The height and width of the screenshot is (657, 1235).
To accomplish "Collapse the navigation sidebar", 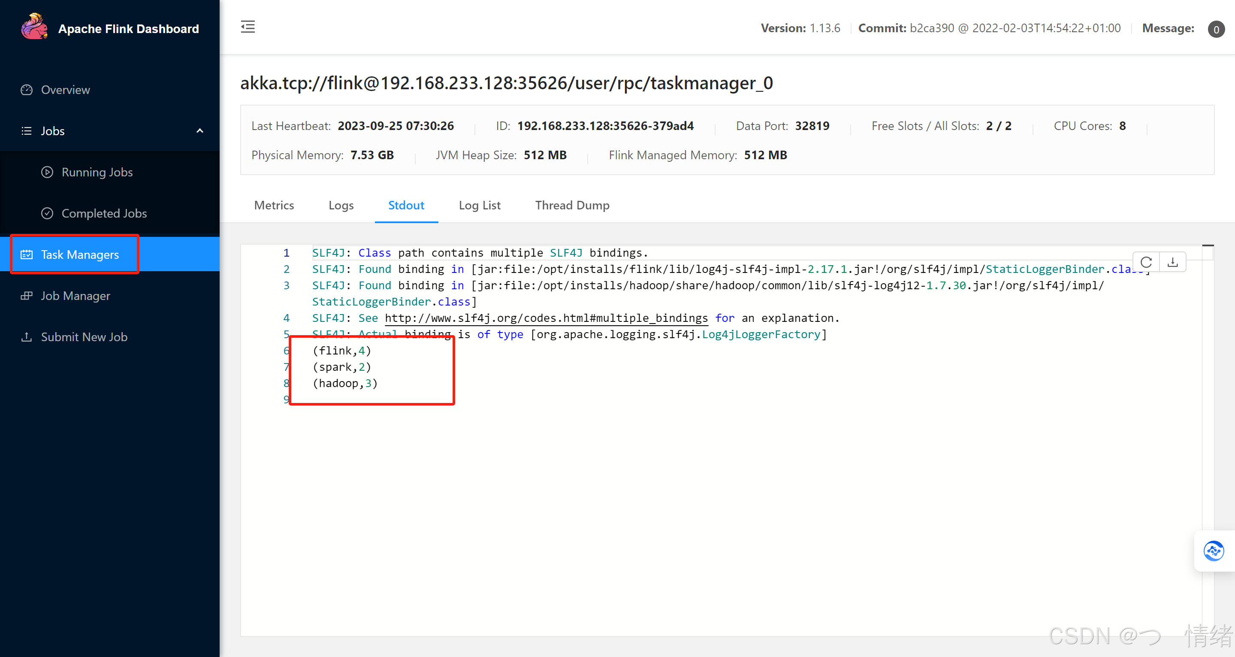I will click(x=248, y=27).
